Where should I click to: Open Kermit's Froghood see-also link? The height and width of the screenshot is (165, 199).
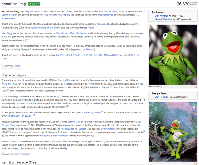coord(20,154)
